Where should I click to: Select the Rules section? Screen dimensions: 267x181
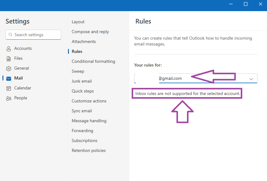77,51
